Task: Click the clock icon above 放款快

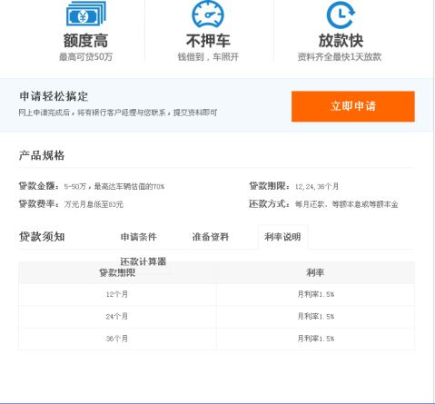Action: click(341, 15)
